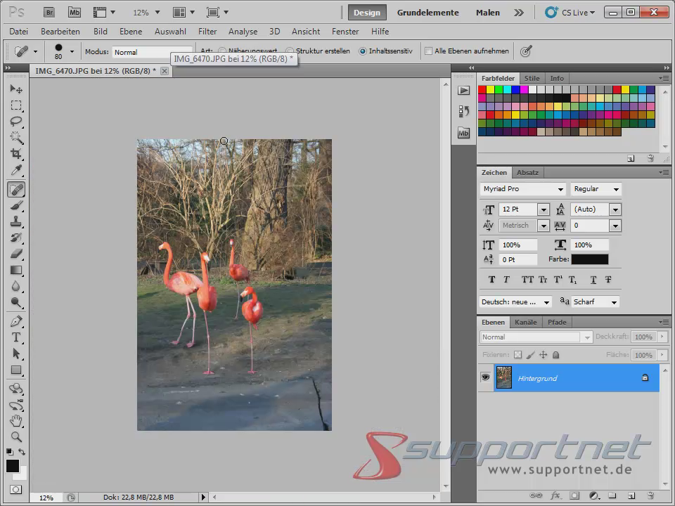Open the Filter menu

[x=207, y=31]
